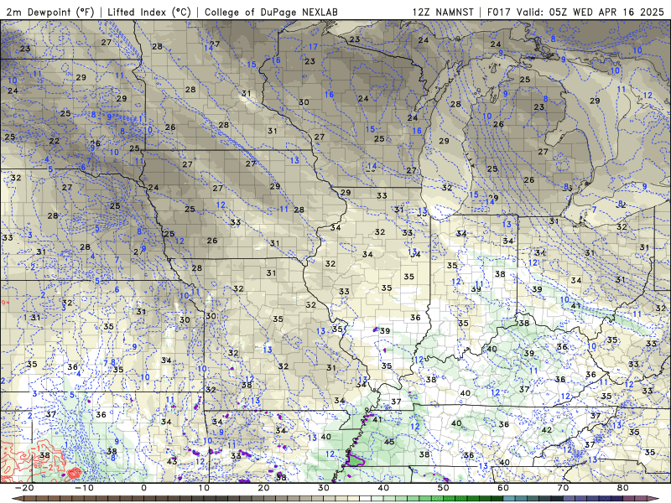Click the "30" color scale label
Viewport: 671px width, 503px height.
click(324, 488)
